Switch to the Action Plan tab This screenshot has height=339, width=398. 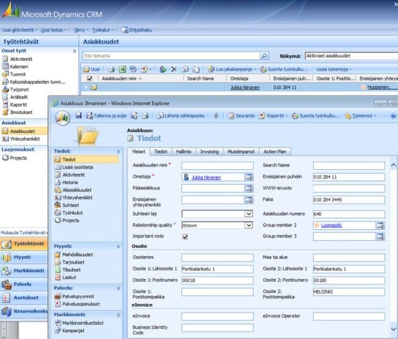pyautogui.click(x=275, y=152)
